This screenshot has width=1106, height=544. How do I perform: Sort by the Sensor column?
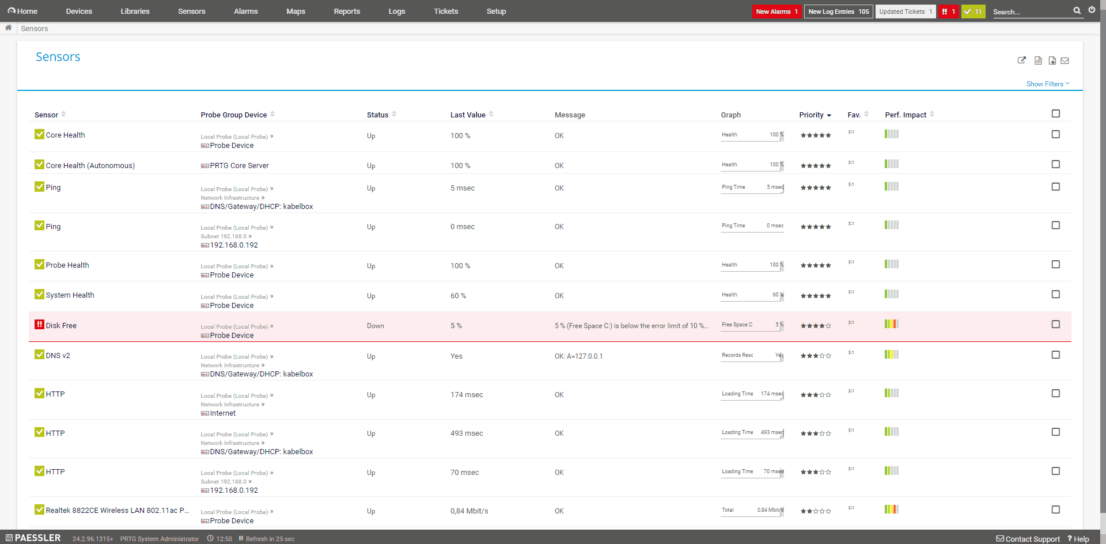[x=50, y=115]
